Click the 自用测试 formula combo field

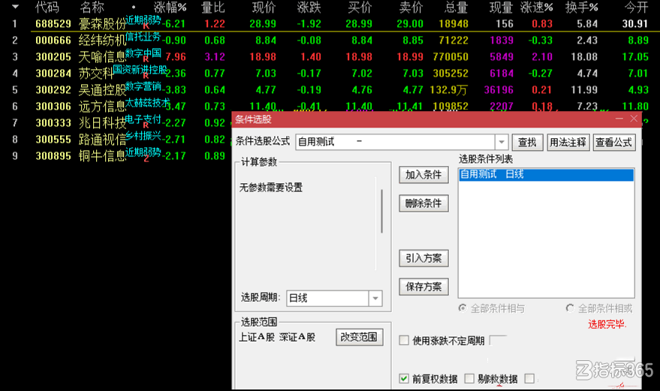tap(395, 143)
